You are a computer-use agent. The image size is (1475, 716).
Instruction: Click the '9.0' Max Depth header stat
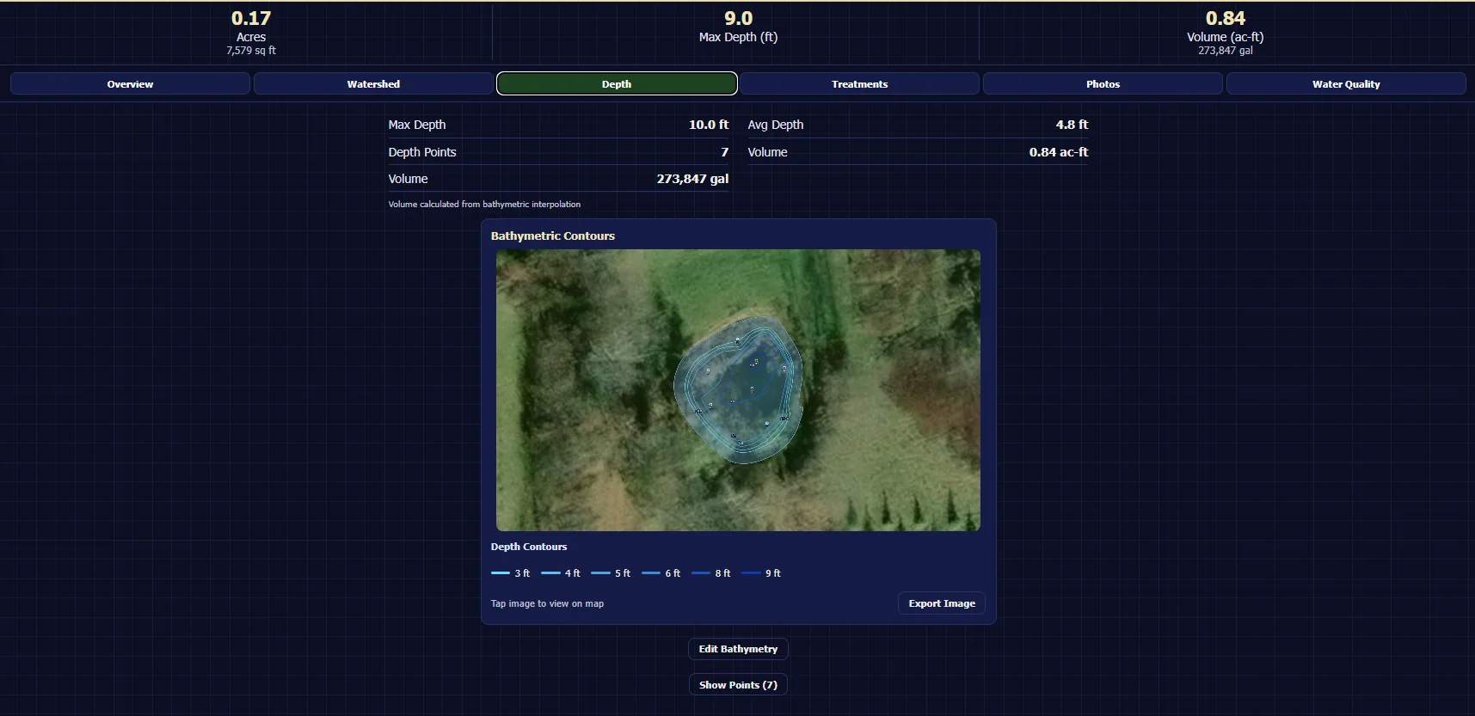coord(738,18)
